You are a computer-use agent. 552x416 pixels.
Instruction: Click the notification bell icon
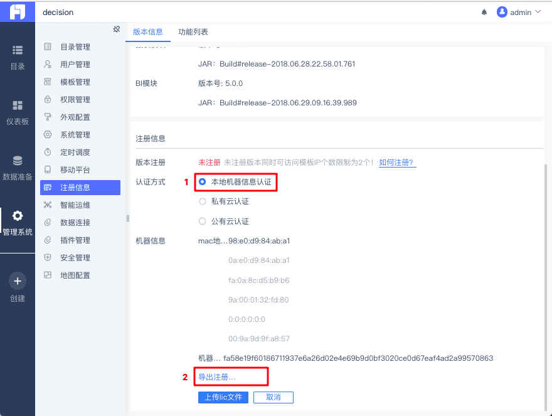pos(484,13)
